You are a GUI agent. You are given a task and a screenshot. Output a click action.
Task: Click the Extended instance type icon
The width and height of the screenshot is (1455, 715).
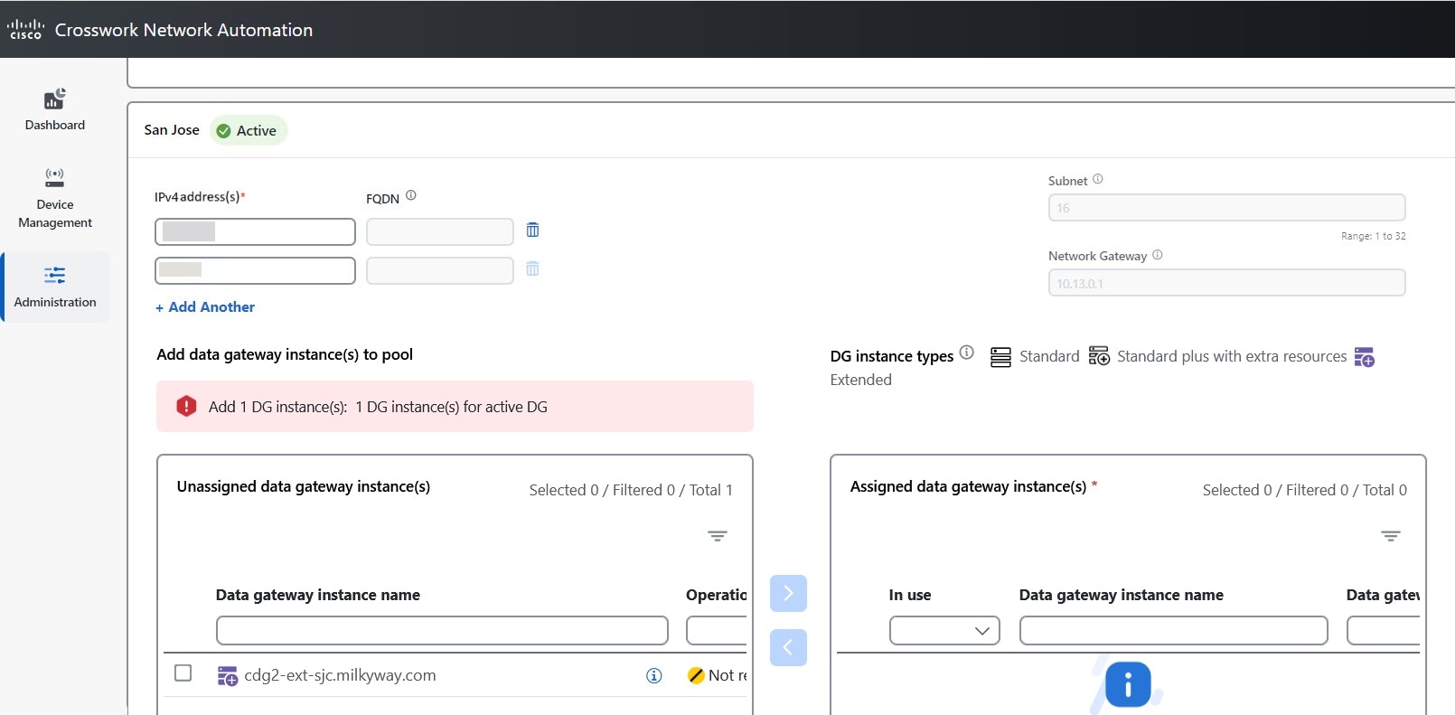1365,357
